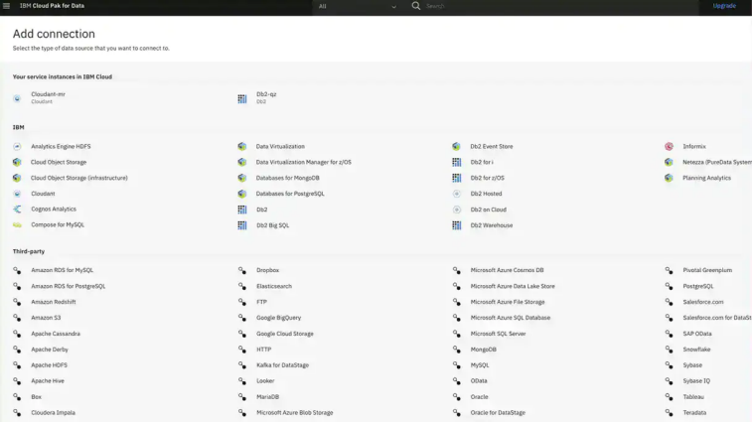Click the Amazon S3 connector icon

(x=17, y=318)
